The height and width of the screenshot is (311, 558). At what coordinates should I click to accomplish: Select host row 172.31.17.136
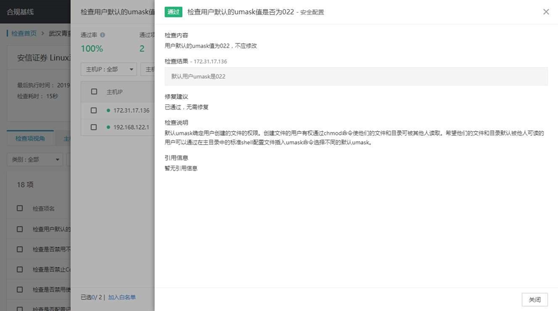pos(118,111)
